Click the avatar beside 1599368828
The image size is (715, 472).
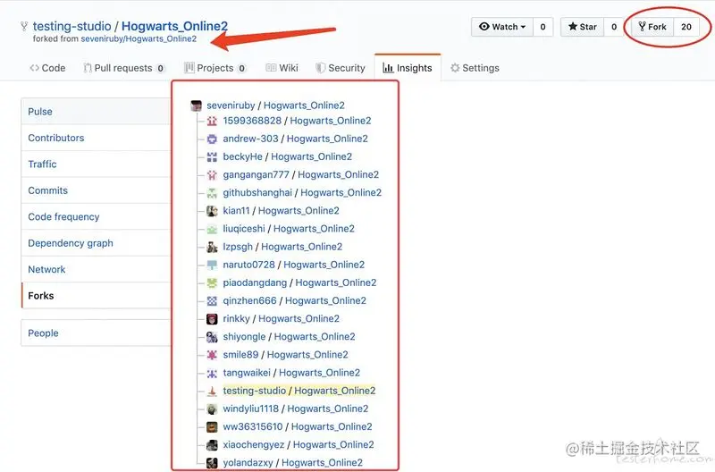coord(212,121)
